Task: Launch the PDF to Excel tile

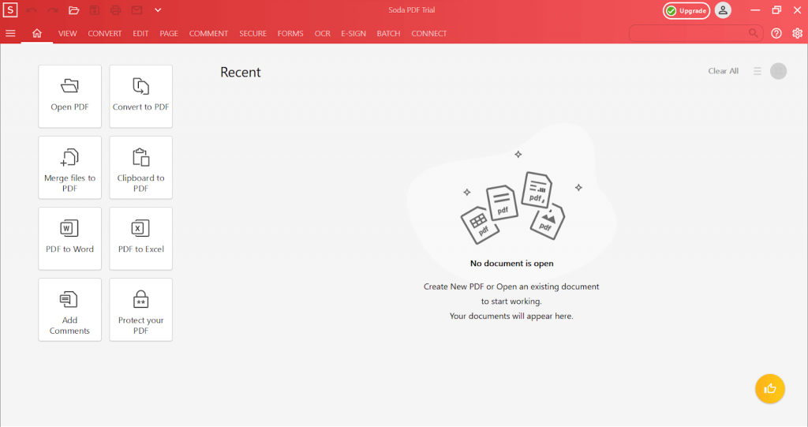Action: pos(140,239)
